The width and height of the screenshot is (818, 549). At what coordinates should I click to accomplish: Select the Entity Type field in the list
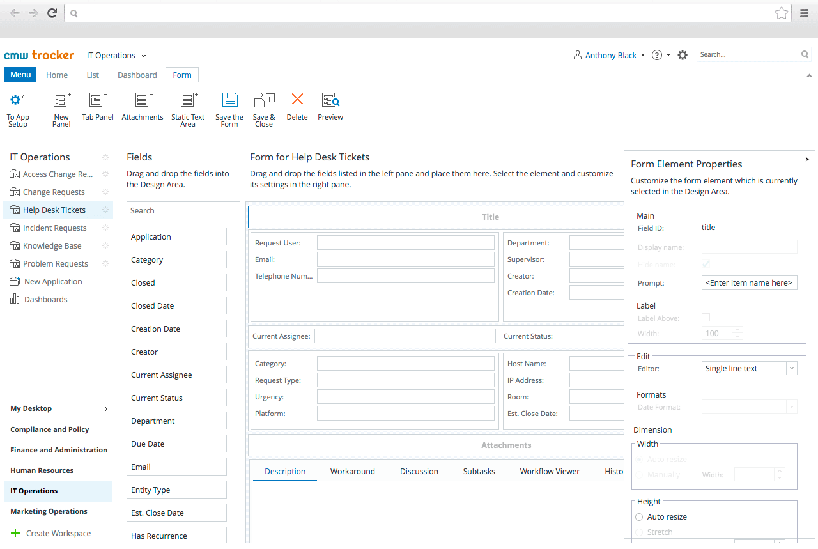[176, 490]
